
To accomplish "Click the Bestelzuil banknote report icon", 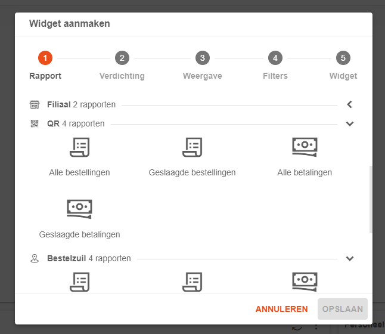I will coord(305,282).
